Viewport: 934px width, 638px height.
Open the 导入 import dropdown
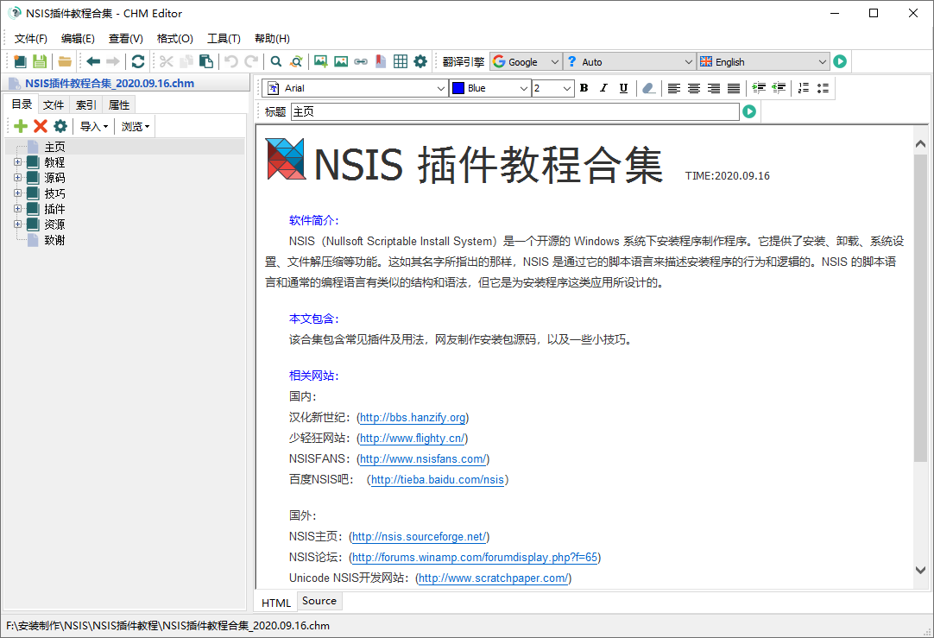(94, 126)
